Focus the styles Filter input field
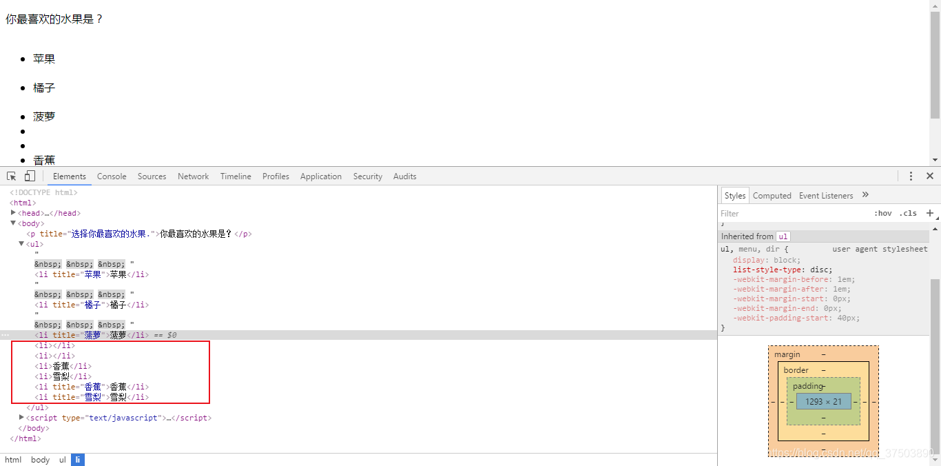941x466 pixels. coord(792,214)
